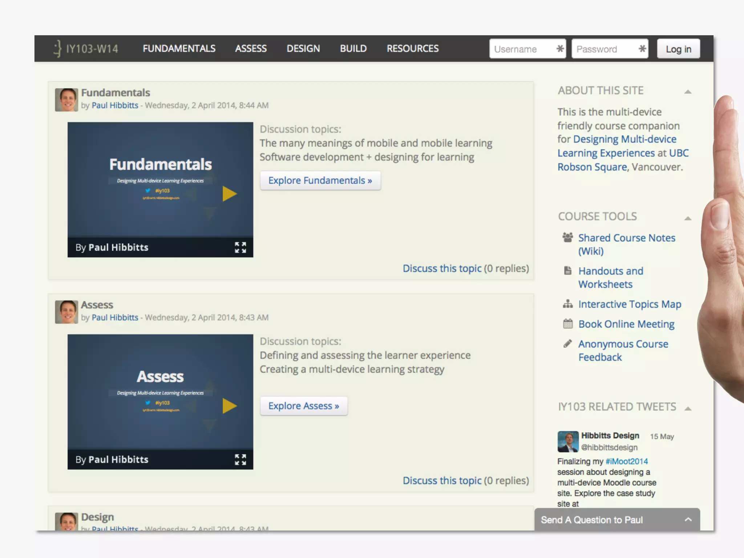Open the Resources menu item
Screen dimensions: 744x558
pyautogui.click(x=412, y=49)
